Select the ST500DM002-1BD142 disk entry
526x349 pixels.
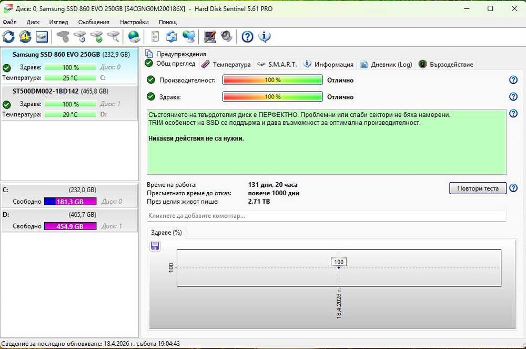pos(69,103)
